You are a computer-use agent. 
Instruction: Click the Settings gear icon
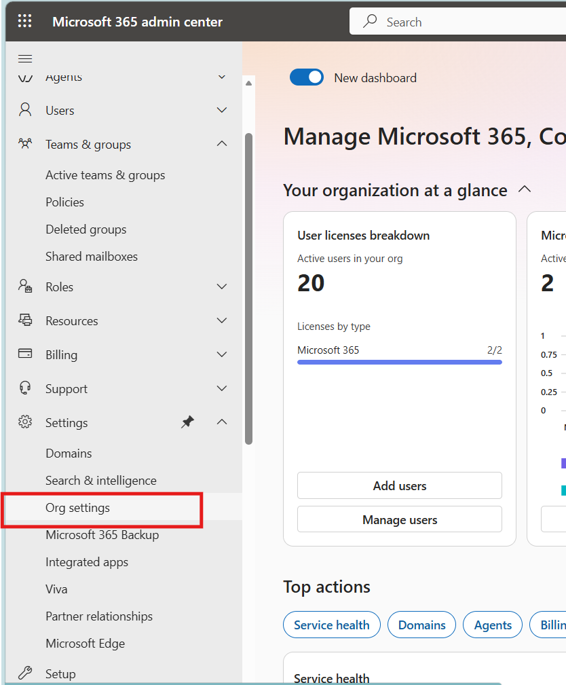[25, 422]
